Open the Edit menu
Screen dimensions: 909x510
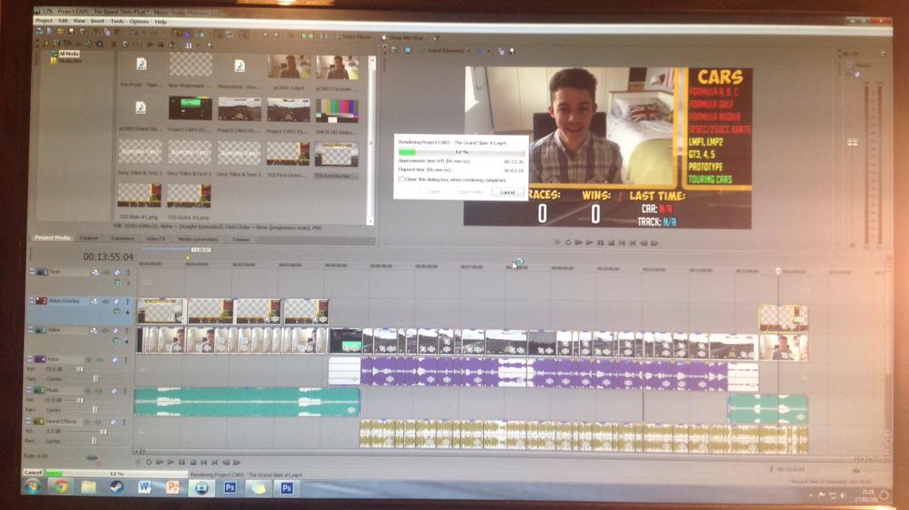click(63, 21)
